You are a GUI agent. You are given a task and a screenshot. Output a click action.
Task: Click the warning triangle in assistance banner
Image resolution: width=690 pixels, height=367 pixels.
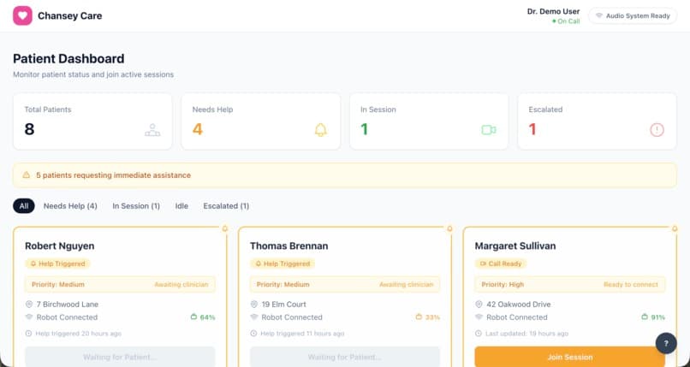[27, 175]
